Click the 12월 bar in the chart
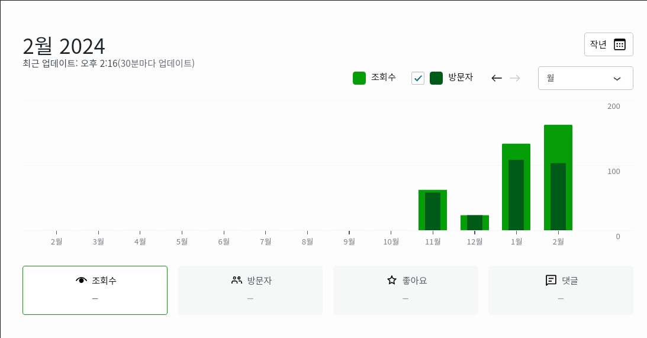Screen dimensions: 647x338 click(x=475, y=223)
